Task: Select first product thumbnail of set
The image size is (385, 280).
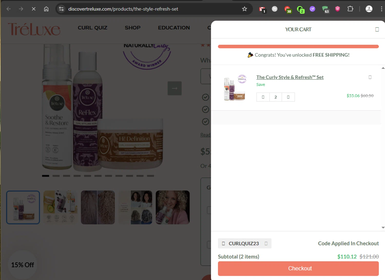Action: pos(23,207)
